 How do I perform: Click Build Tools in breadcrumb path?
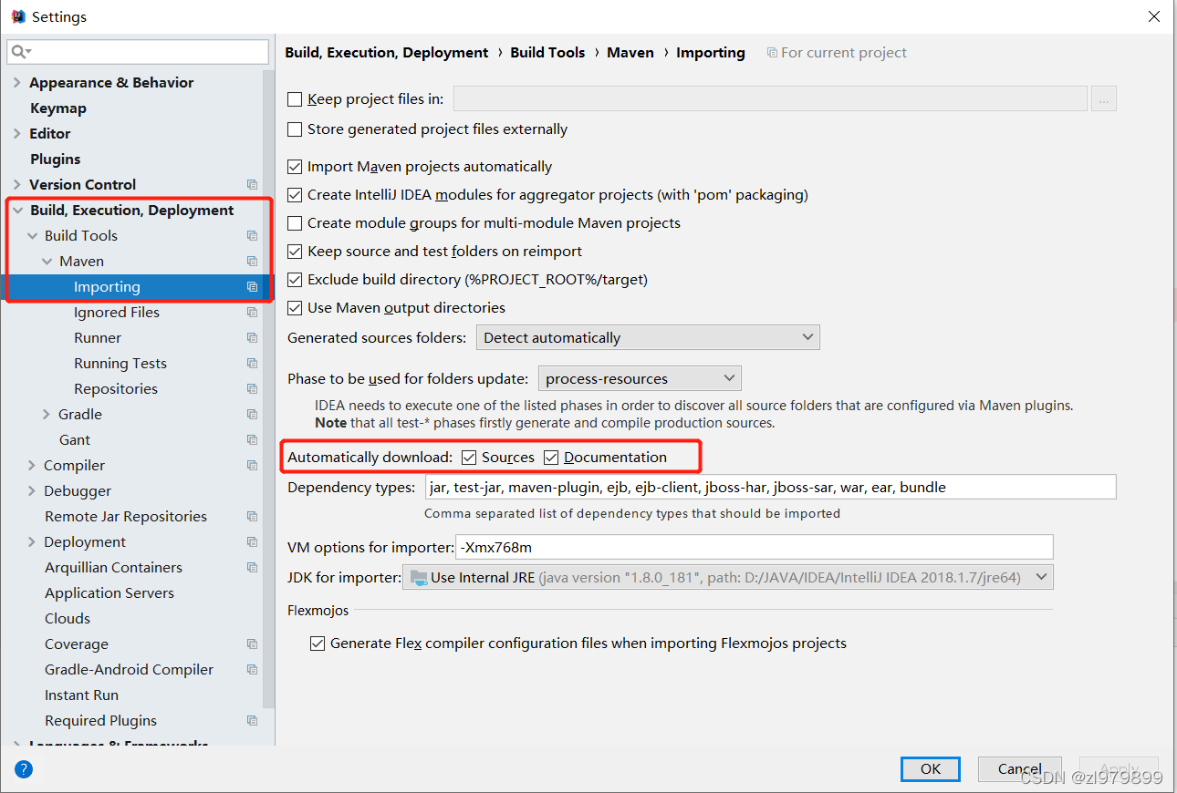pos(547,53)
